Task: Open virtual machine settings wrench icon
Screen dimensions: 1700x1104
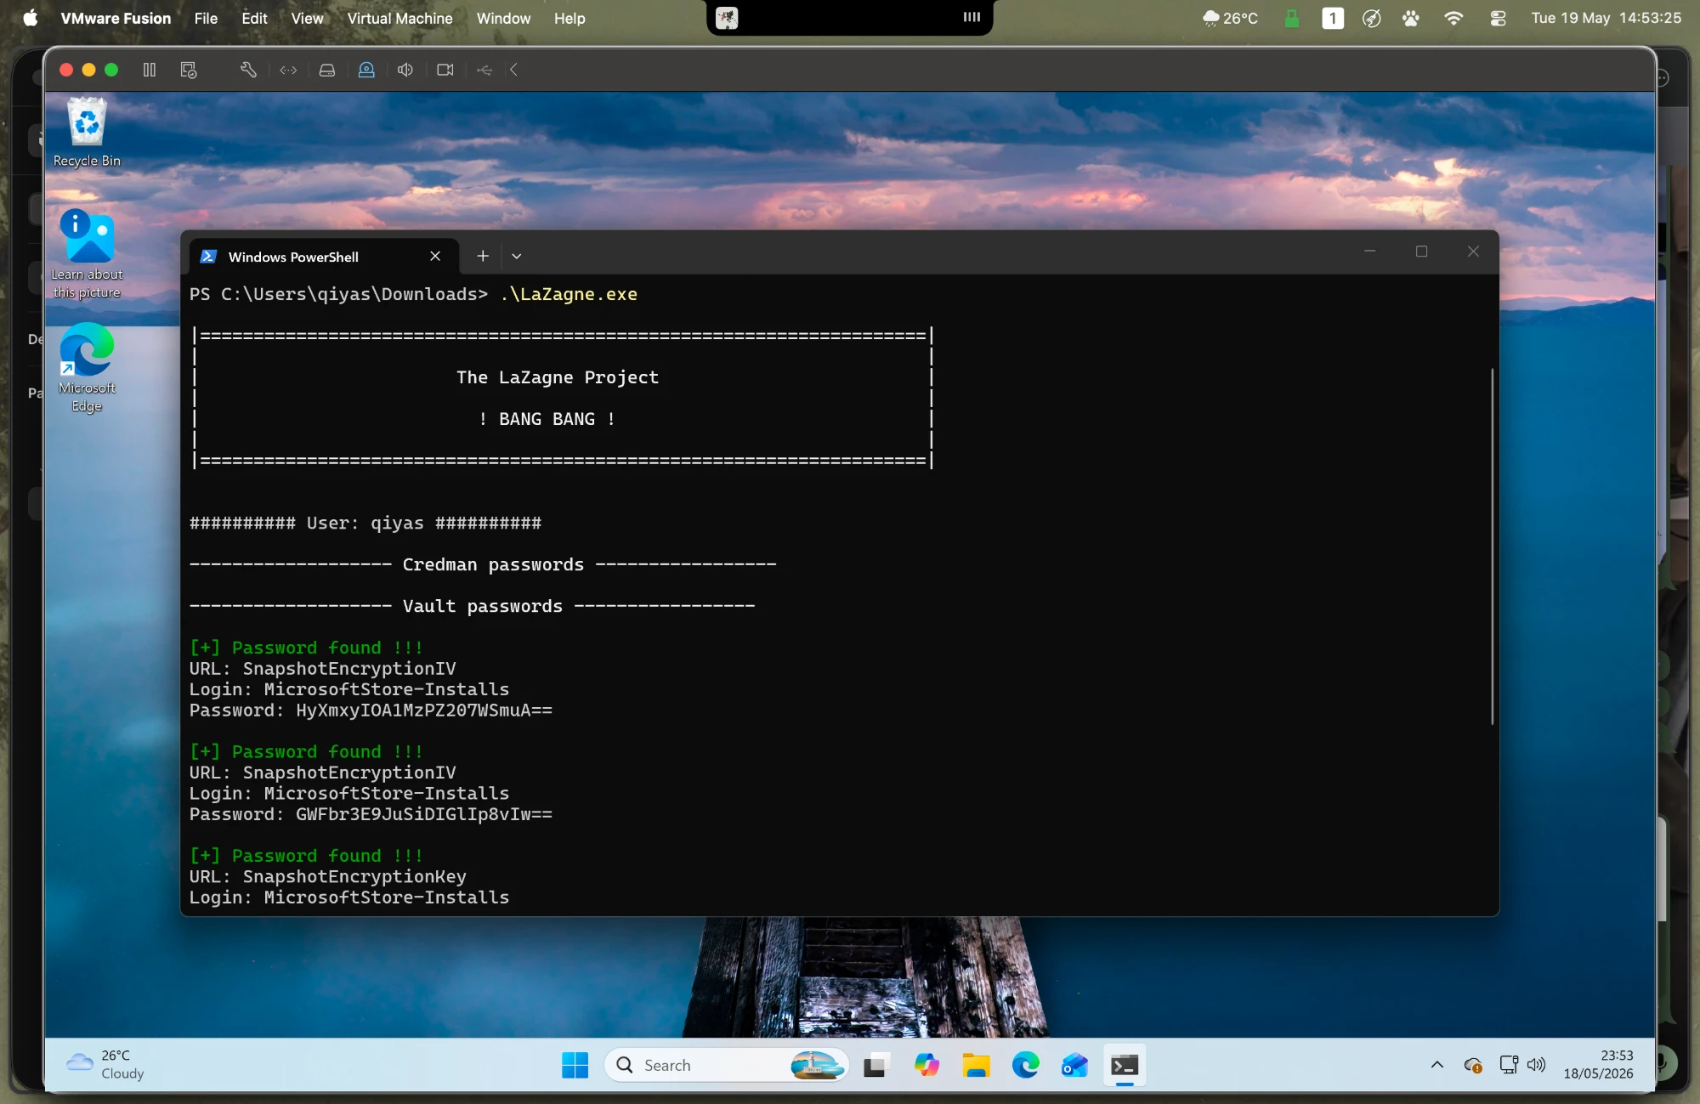Action: tap(248, 70)
